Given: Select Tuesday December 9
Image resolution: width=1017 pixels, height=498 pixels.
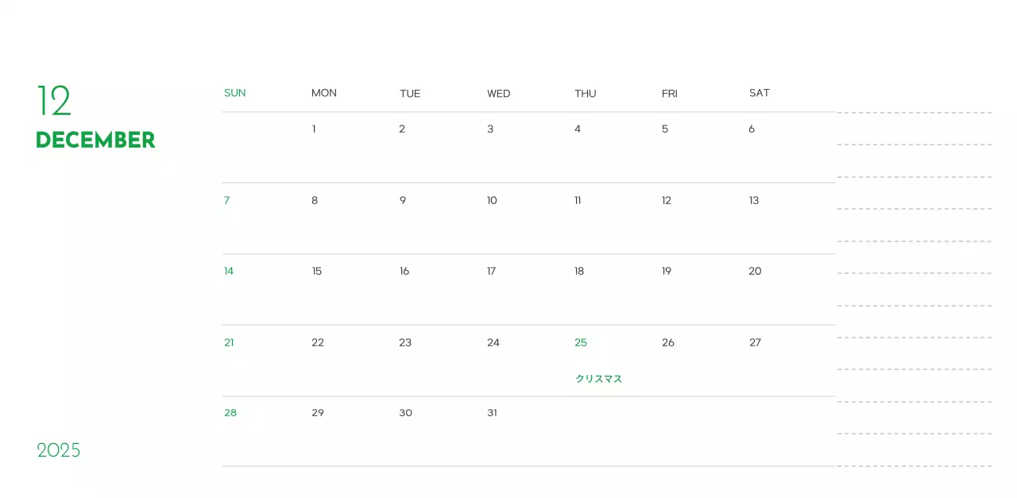Looking at the screenshot, I should coord(402,200).
